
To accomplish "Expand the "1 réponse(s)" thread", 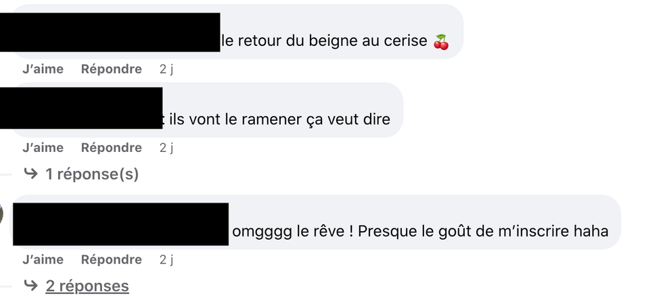I will point(92,174).
